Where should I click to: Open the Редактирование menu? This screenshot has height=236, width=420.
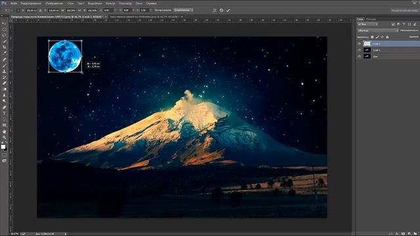pos(31,3)
